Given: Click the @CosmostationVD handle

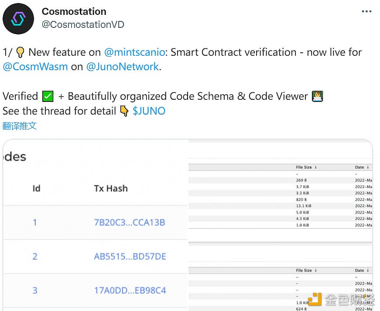Looking at the screenshot, I should [83, 24].
